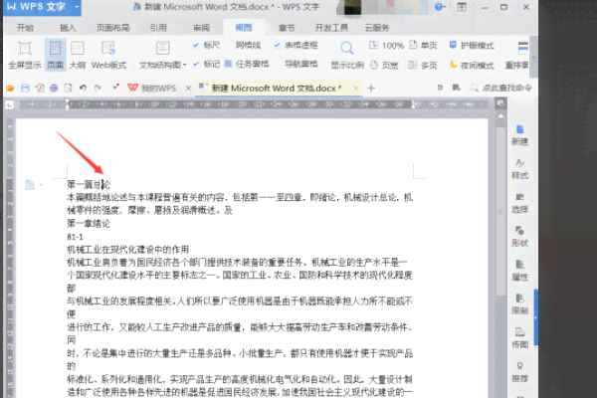The width and height of the screenshot is (597, 398).
Task: Open the 页面布局 ribbon tab
Action: 113,28
